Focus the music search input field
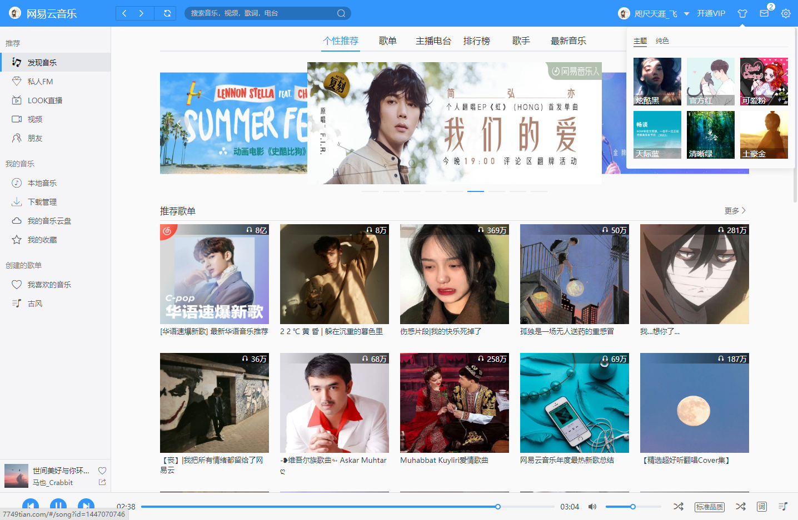This screenshot has width=798, height=520. [x=261, y=13]
